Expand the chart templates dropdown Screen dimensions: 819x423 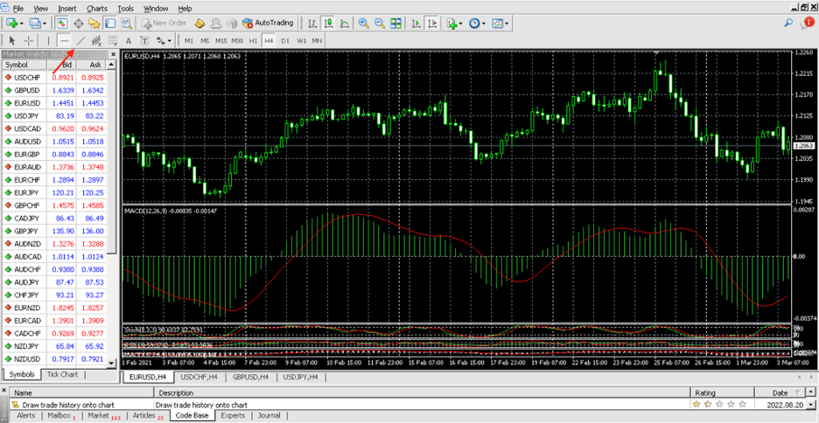pyautogui.click(x=507, y=23)
